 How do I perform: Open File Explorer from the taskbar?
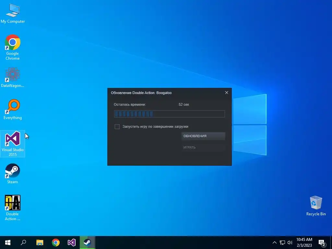(x=40, y=243)
